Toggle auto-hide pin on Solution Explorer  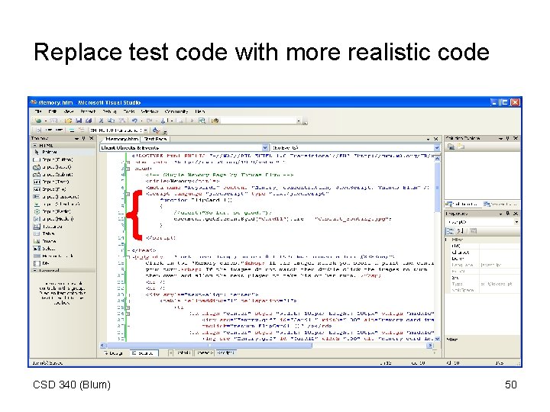coord(507,138)
